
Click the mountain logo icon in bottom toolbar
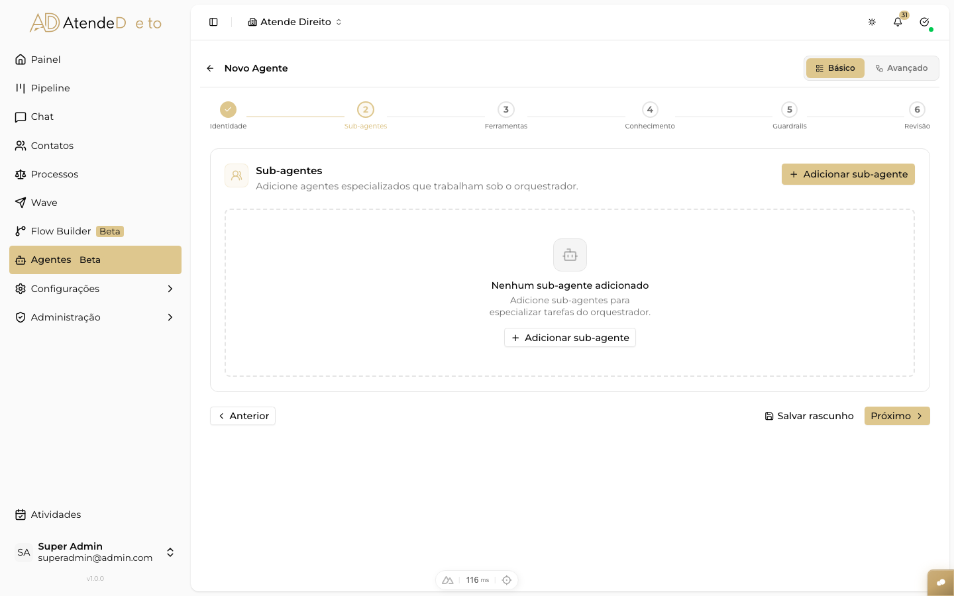tap(448, 580)
